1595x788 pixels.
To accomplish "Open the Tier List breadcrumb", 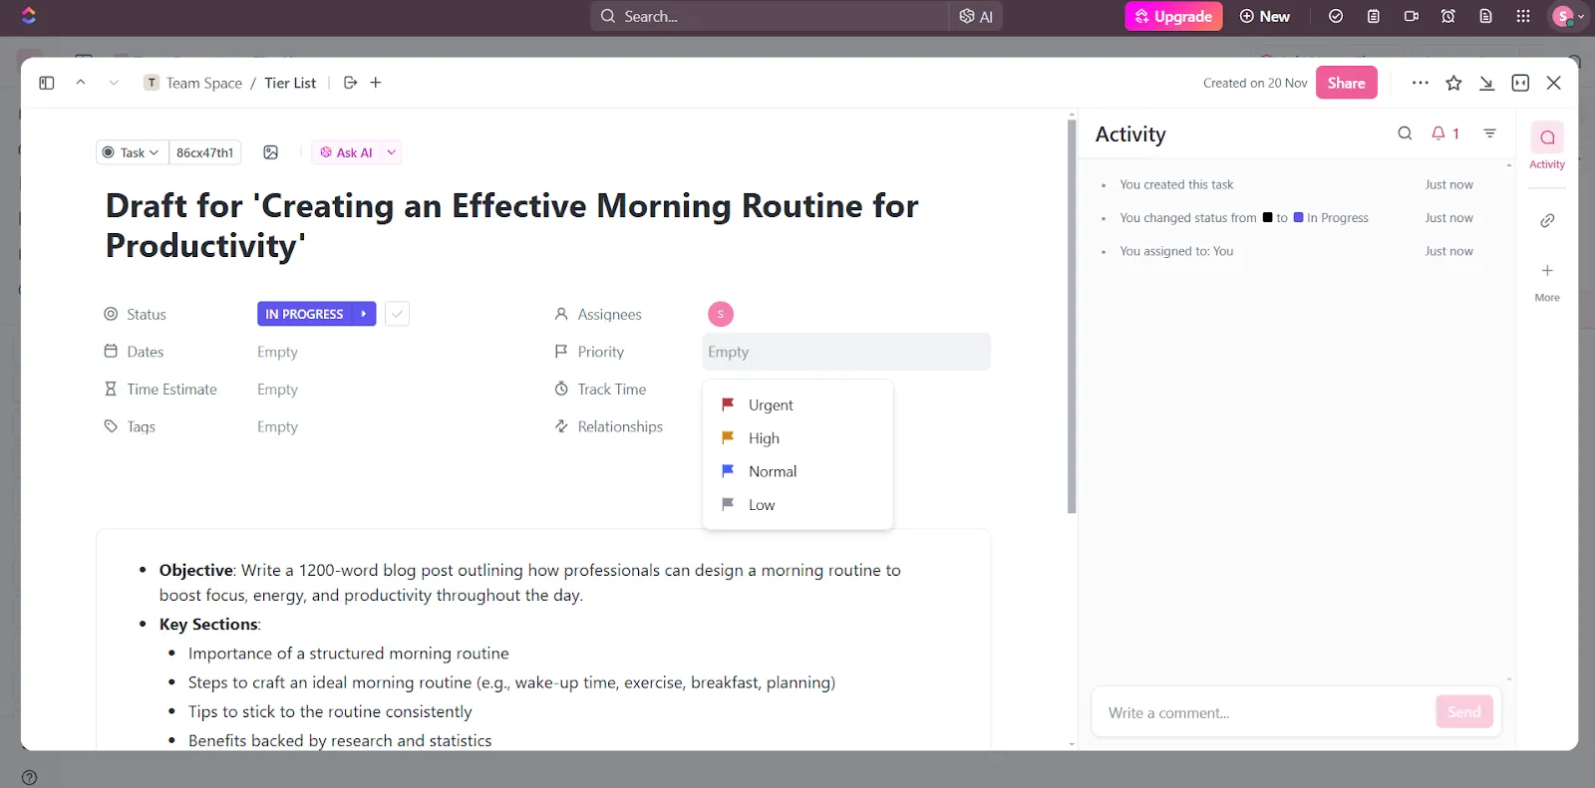I will 290,83.
